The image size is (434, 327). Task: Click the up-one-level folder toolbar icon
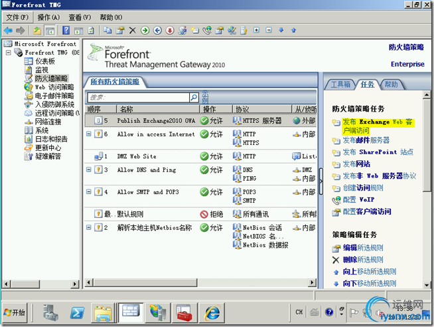click(37, 30)
